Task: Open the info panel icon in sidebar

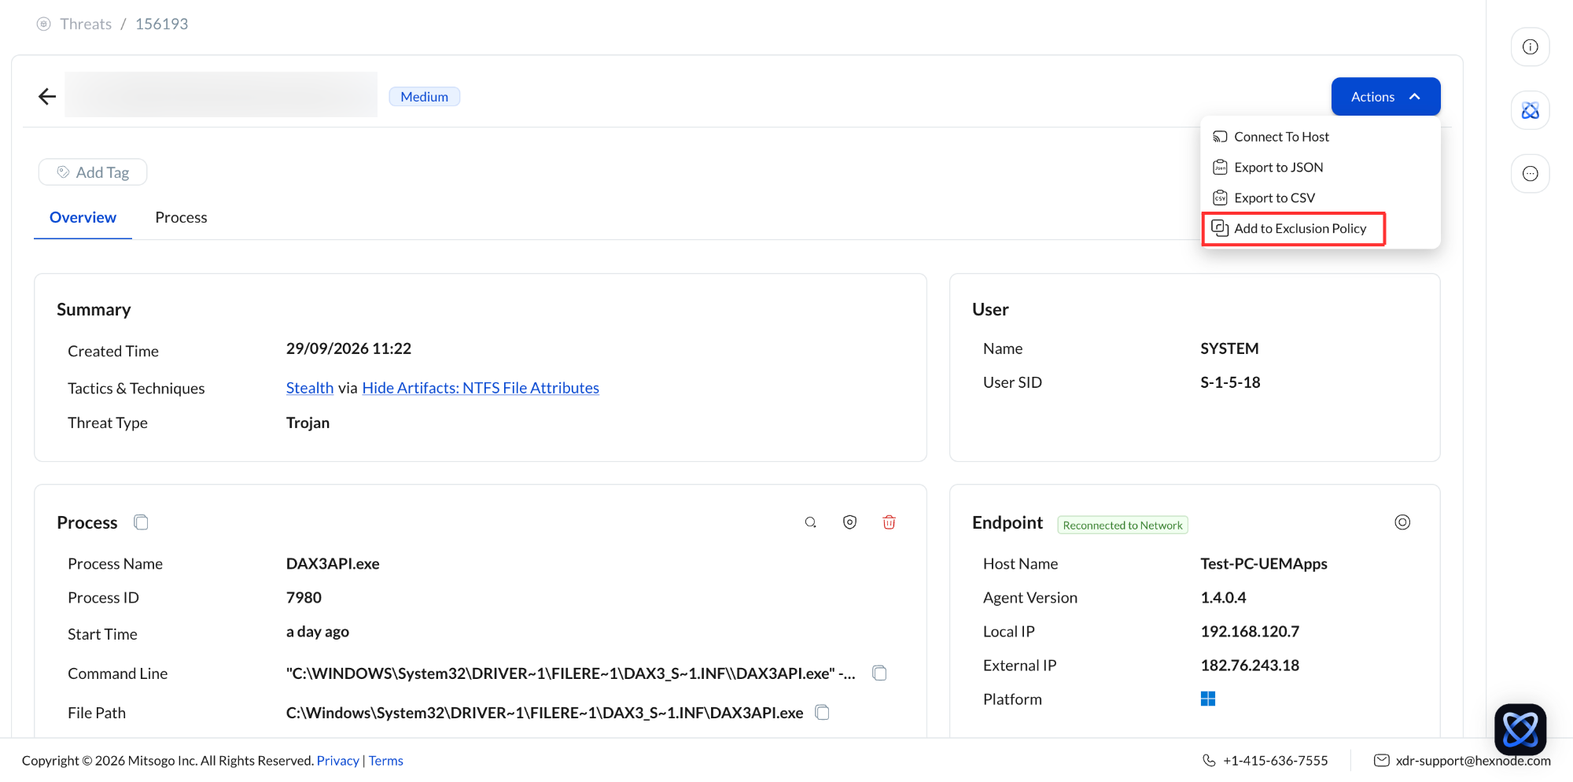Action: [1530, 47]
